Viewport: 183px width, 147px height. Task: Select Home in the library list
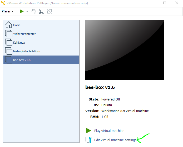41,25
